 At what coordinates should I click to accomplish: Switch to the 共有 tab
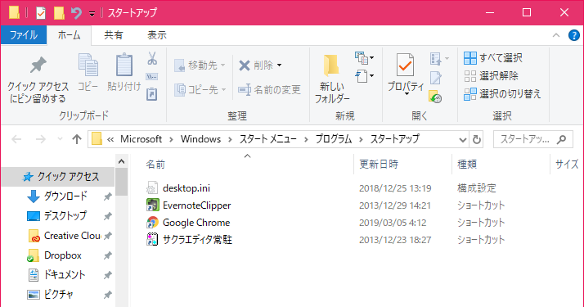114,35
